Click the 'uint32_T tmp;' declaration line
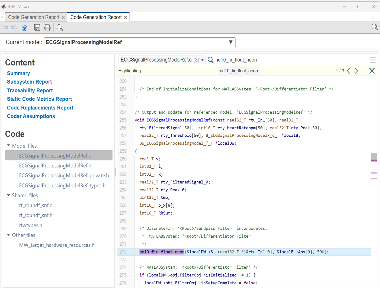This screenshot has width=380, height=288. pyautogui.click(x=155, y=198)
